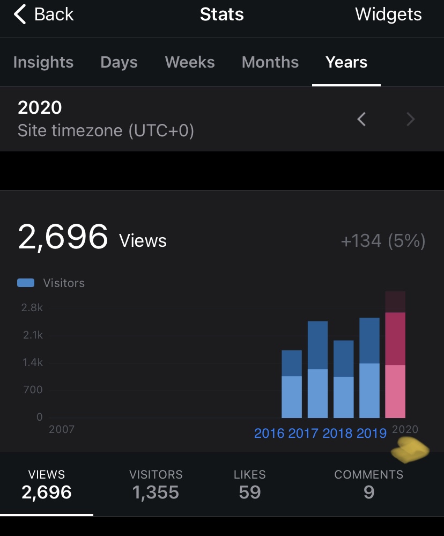Tap the 2019 year label link
The image size is (444, 536).
(x=372, y=434)
